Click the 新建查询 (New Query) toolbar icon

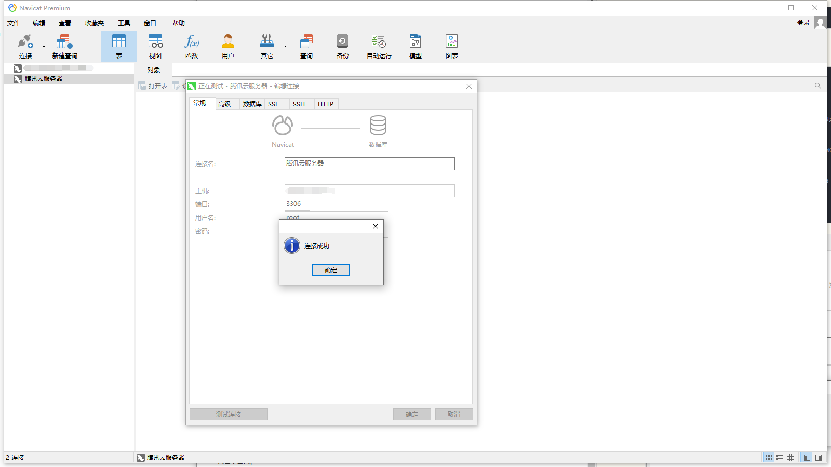coord(64,46)
